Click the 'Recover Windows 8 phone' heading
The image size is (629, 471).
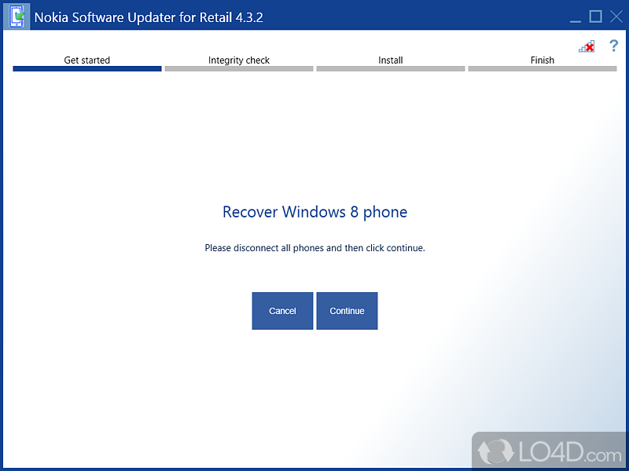tap(315, 212)
